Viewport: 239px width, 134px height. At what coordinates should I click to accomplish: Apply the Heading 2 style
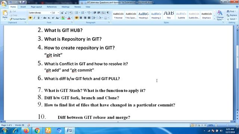156,16
